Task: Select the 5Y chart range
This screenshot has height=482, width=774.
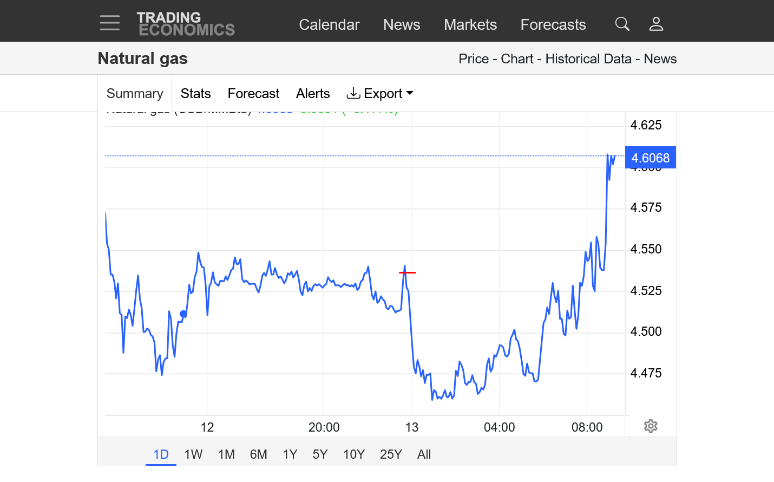Action: pos(320,454)
